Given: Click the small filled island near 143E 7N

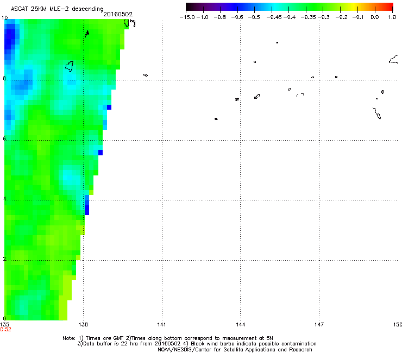Looking at the screenshot, I should pyautogui.click(x=216, y=119).
